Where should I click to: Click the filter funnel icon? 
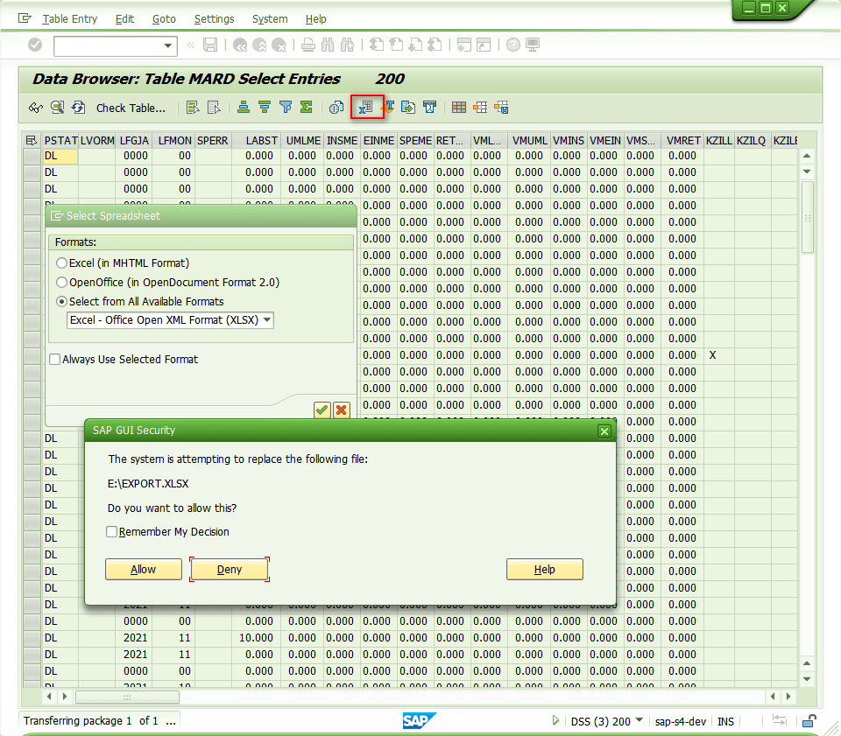click(x=286, y=108)
